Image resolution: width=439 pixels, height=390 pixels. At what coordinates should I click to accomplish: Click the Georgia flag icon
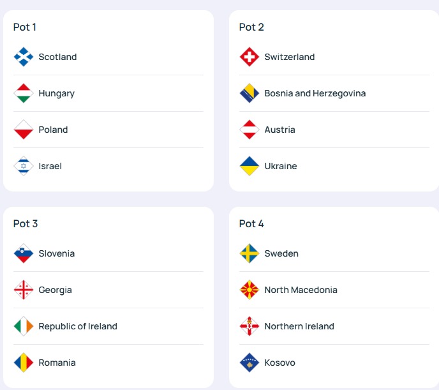click(24, 290)
